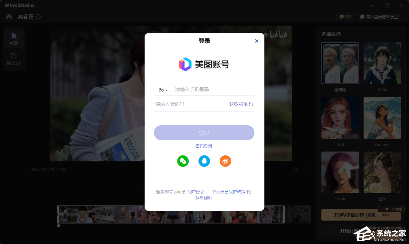The image size is (409, 244).
Task: Toggle fullscreen preview icon
Action: point(308,170)
